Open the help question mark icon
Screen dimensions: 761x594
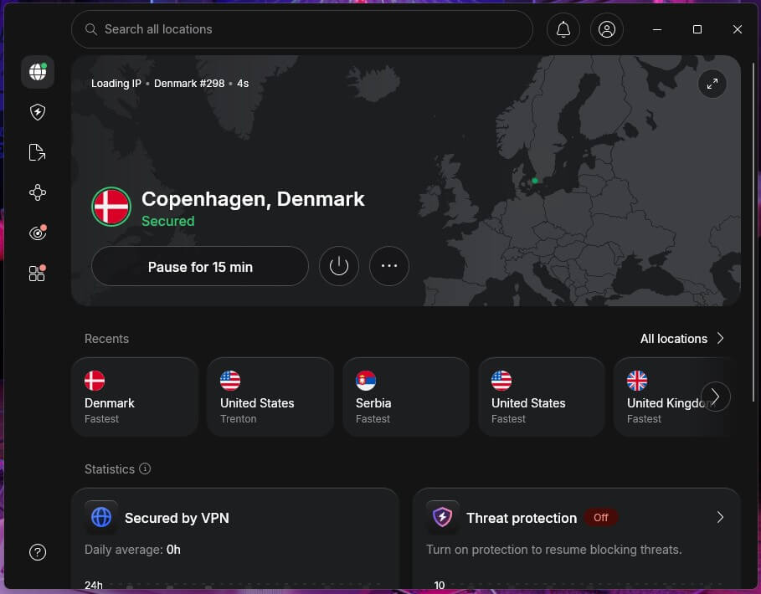[x=38, y=552]
